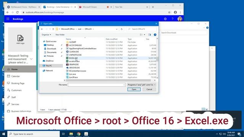
Task: Open Bookings settings gear
Action: pyautogui.click(x=165, y=19)
